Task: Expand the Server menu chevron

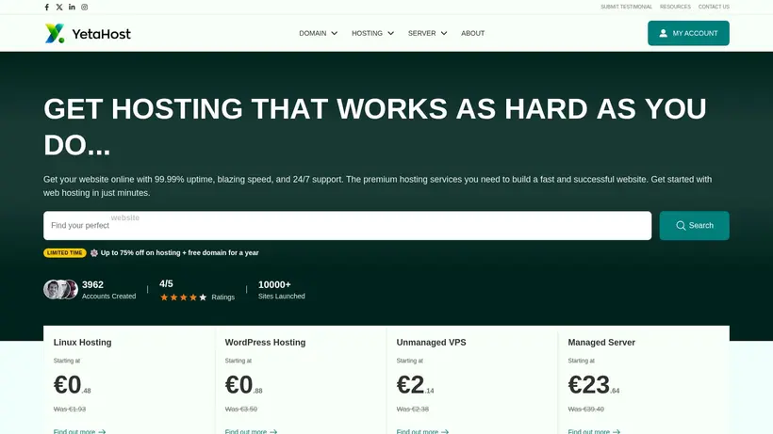Action: click(x=444, y=34)
